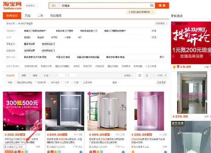
Task: Go to next results page arrow
Action: pos(166,75)
